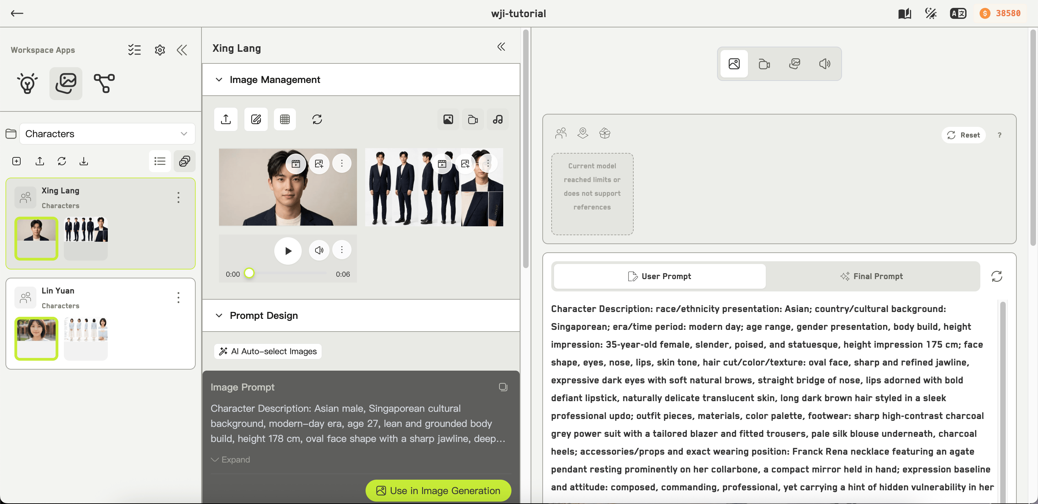Upload an image in Image Management
Image resolution: width=1038 pixels, height=504 pixels.
(226, 119)
